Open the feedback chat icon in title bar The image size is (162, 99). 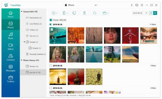pos(137,5)
